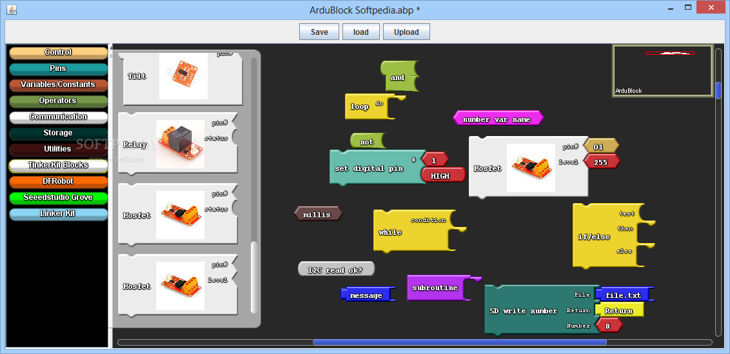Click the gray 'I2C read ok?' block

pyautogui.click(x=336, y=269)
